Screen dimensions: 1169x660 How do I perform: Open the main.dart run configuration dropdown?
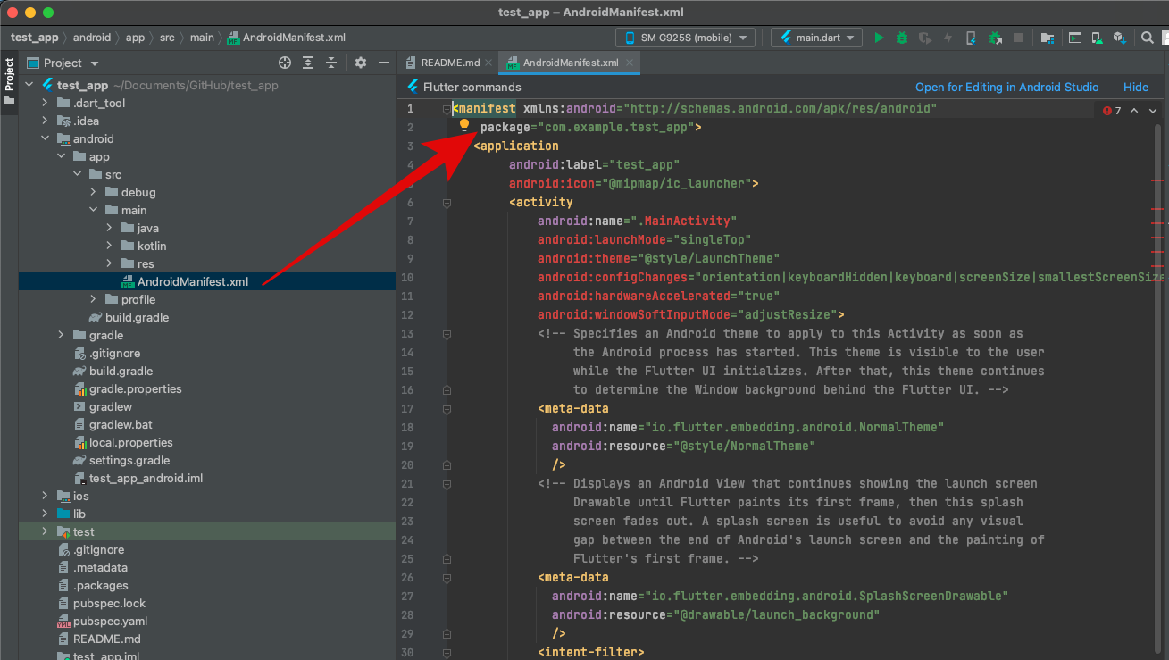pos(816,38)
